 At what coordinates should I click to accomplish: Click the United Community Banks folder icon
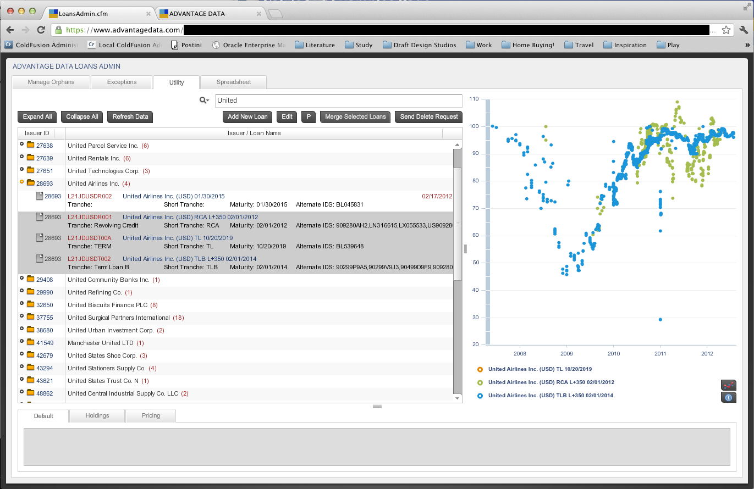(x=31, y=280)
